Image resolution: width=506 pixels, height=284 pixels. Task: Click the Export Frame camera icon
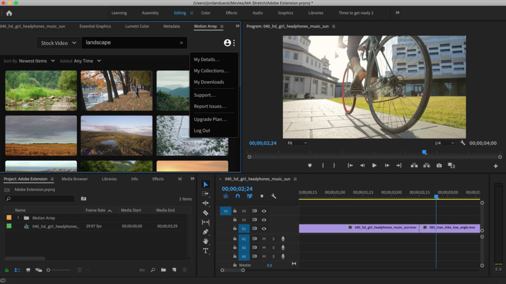pyautogui.click(x=439, y=166)
